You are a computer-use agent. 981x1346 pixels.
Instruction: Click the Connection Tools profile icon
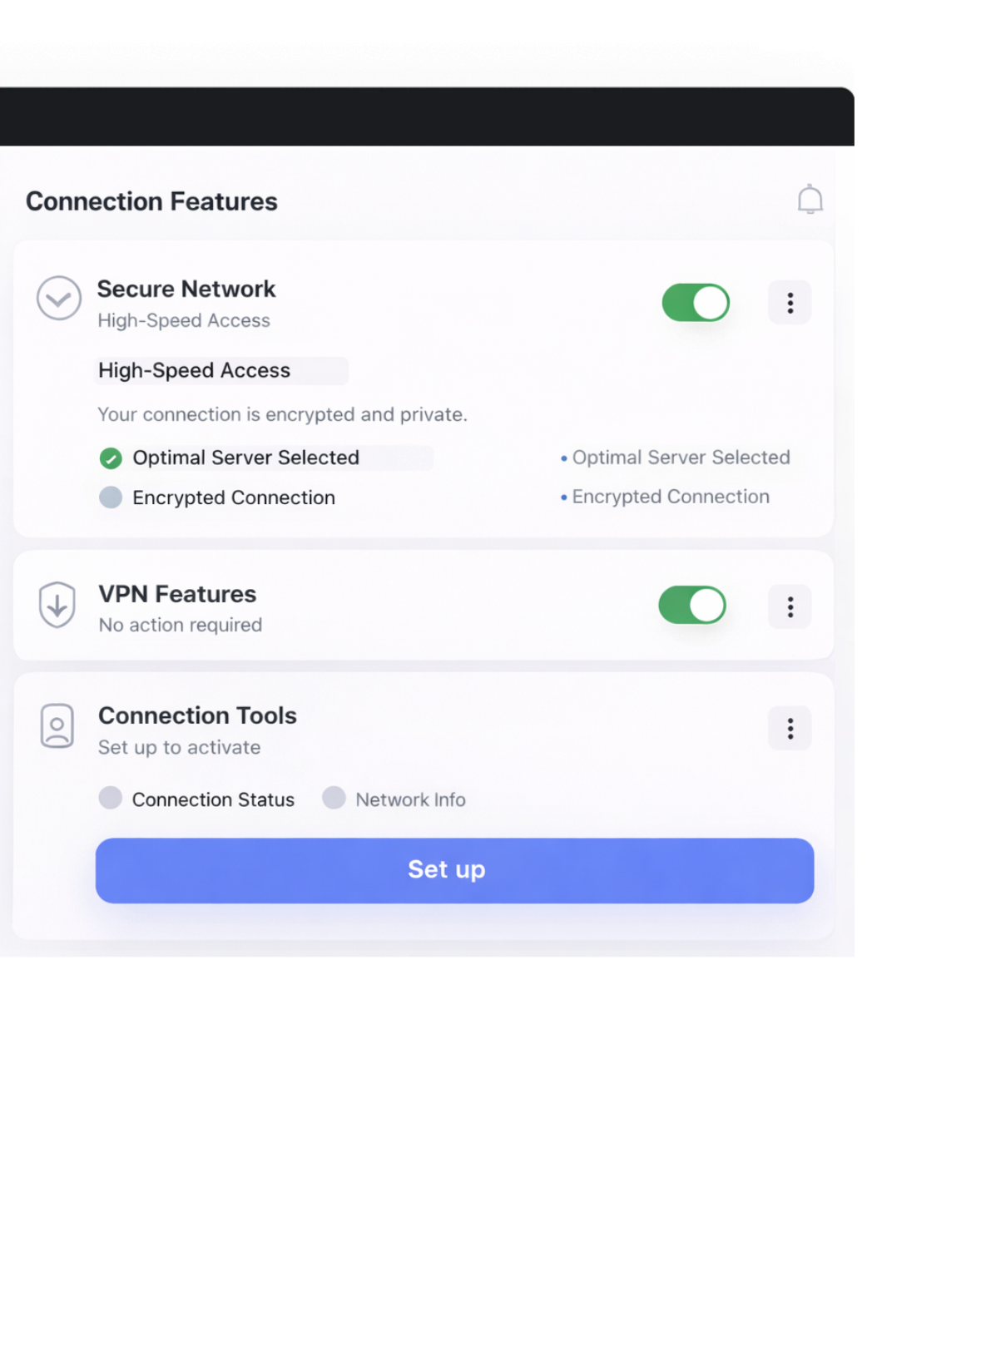57,726
